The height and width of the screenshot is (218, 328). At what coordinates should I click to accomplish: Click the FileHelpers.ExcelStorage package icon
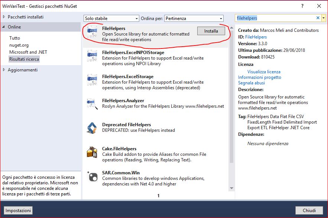click(x=92, y=80)
